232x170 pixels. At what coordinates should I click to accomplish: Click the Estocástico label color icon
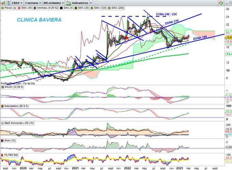2,106
